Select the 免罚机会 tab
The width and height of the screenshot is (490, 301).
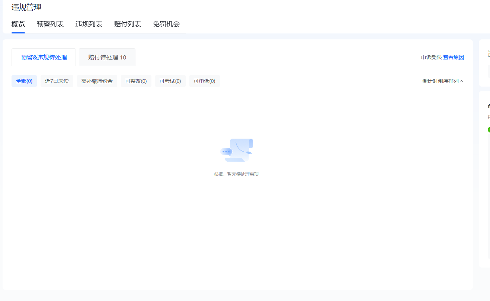pos(166,25)
